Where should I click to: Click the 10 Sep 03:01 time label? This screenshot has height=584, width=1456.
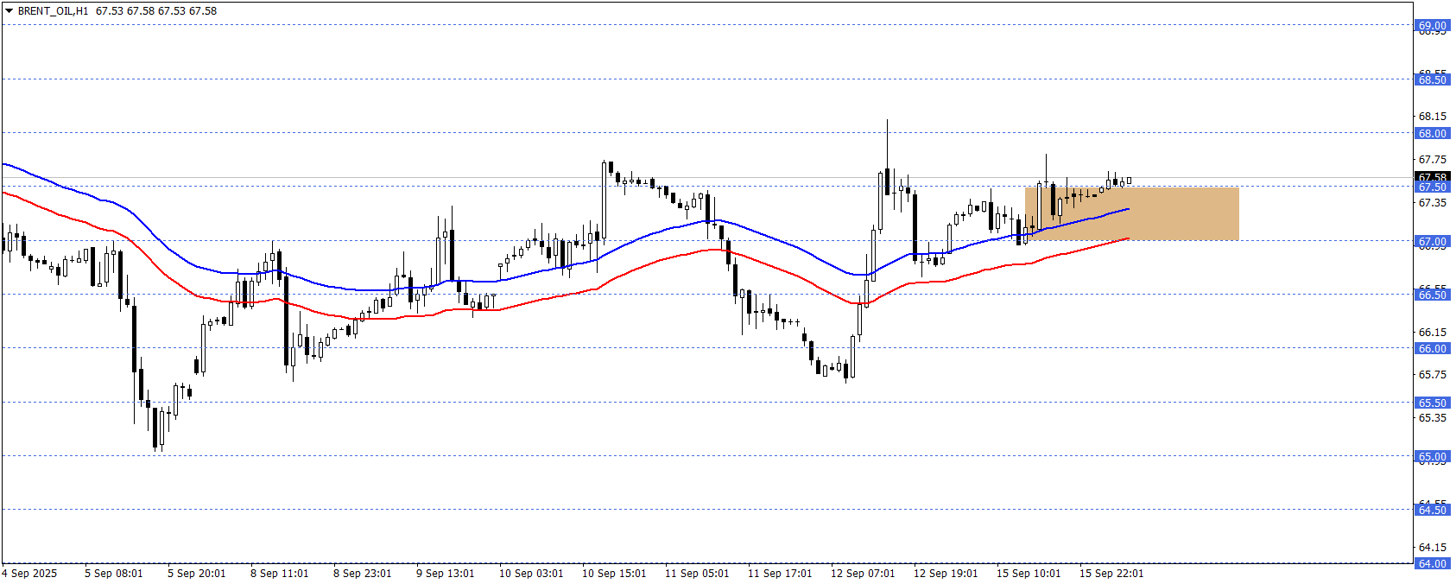tap(531, 573)
